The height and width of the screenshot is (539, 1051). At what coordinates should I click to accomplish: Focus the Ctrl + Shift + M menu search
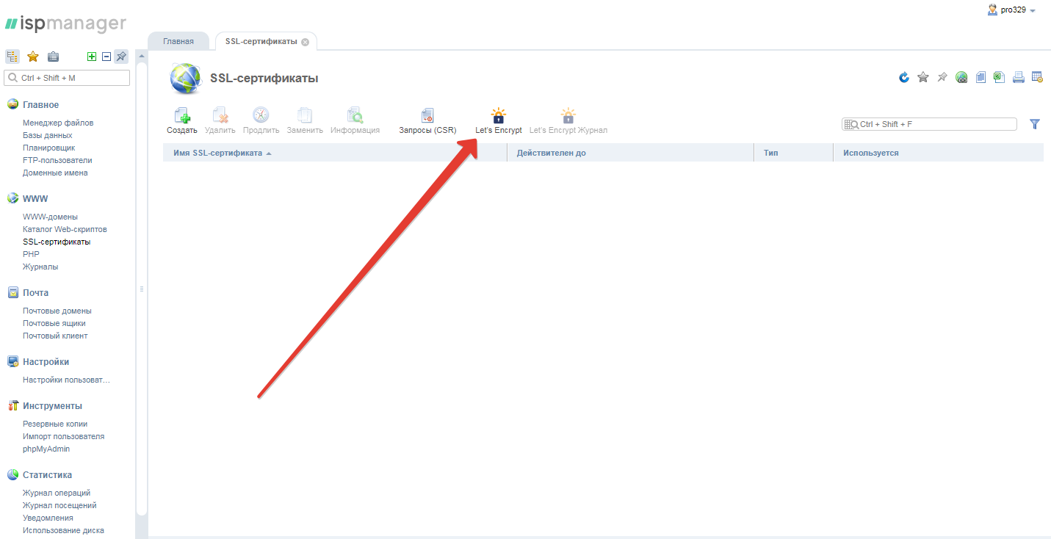(x=67, y=78)
